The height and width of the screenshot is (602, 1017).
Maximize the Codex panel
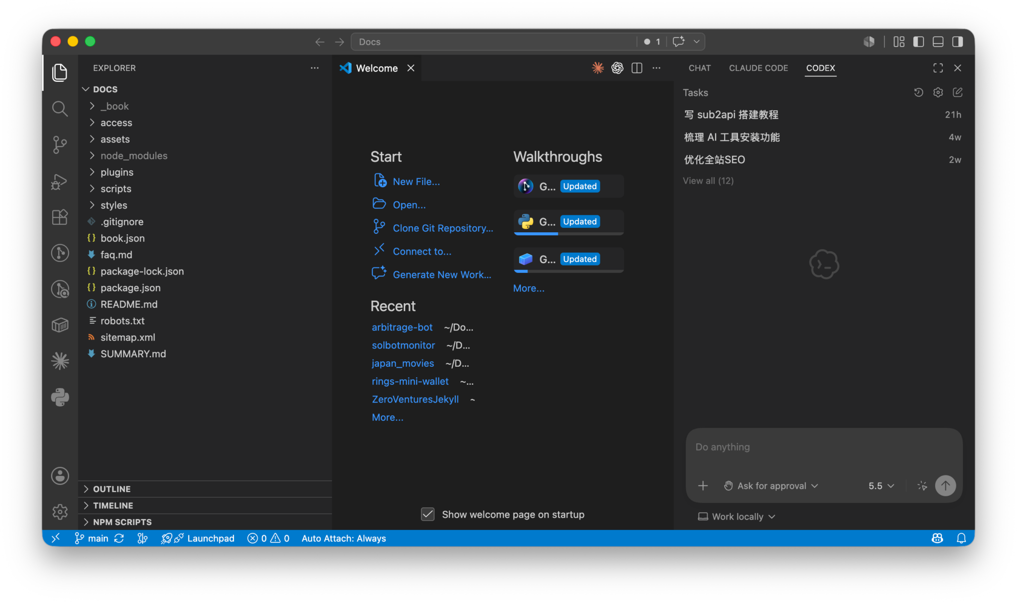938,68
